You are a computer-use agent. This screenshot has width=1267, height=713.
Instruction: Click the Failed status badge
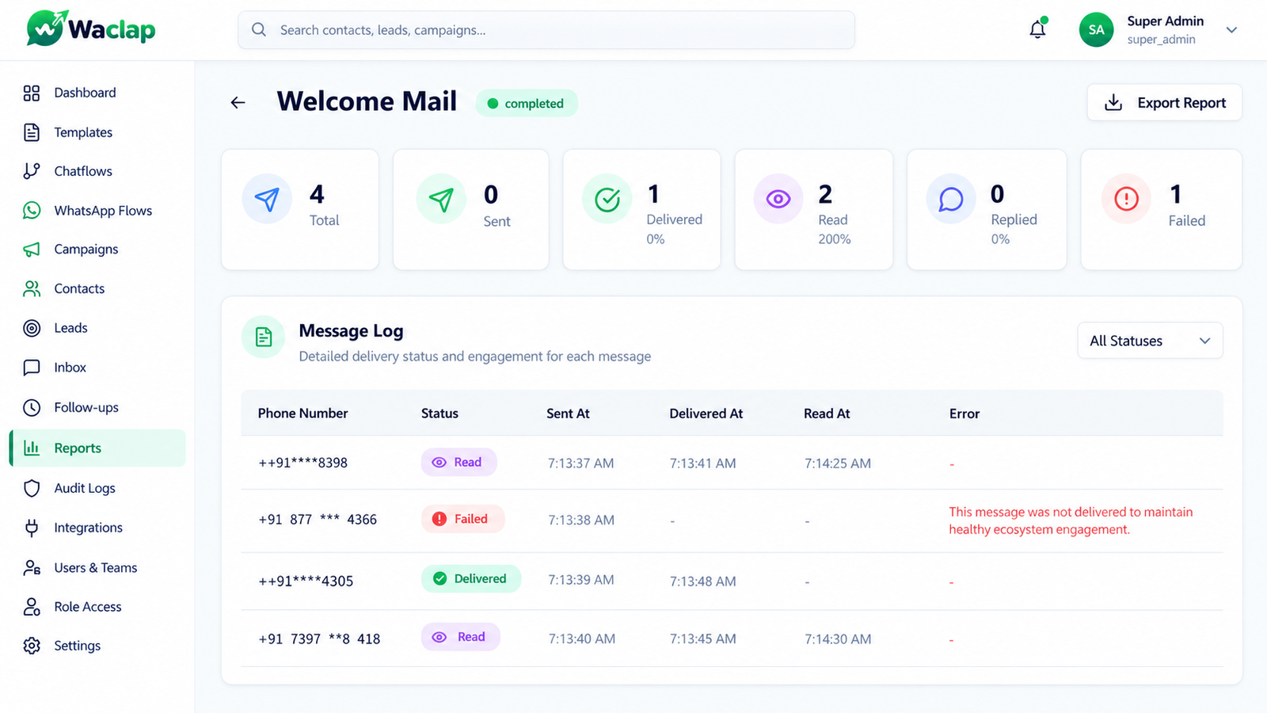point(462,519)
